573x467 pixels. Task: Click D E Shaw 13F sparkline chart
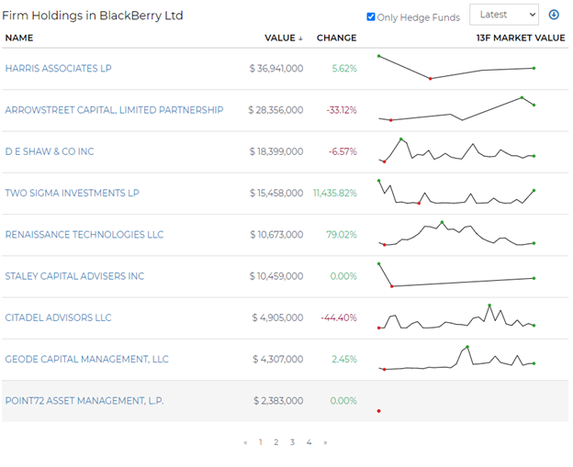pyautogui.click(x=456, y=150)
